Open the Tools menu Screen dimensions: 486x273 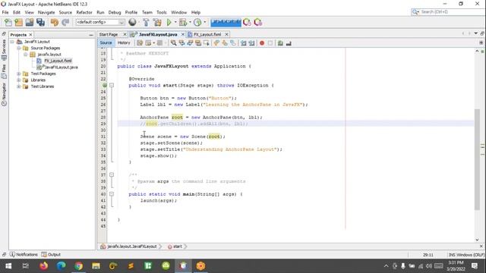point(162,12)
